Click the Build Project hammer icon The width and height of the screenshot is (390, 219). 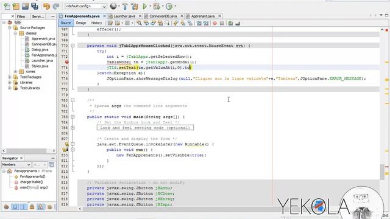125,6
